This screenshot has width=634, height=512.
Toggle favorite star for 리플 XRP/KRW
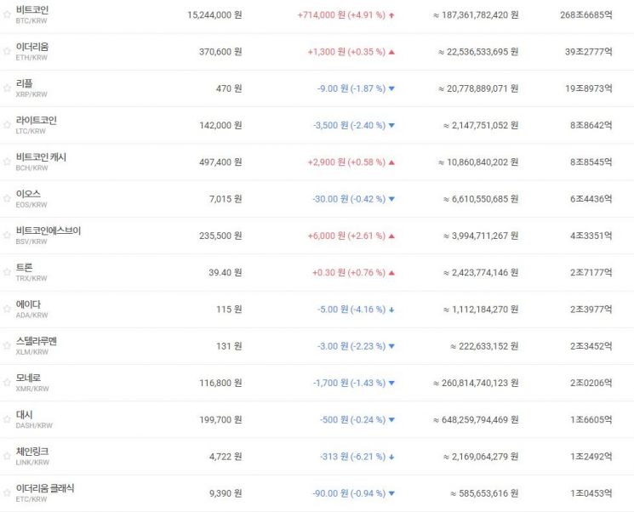tap(7, 88)
